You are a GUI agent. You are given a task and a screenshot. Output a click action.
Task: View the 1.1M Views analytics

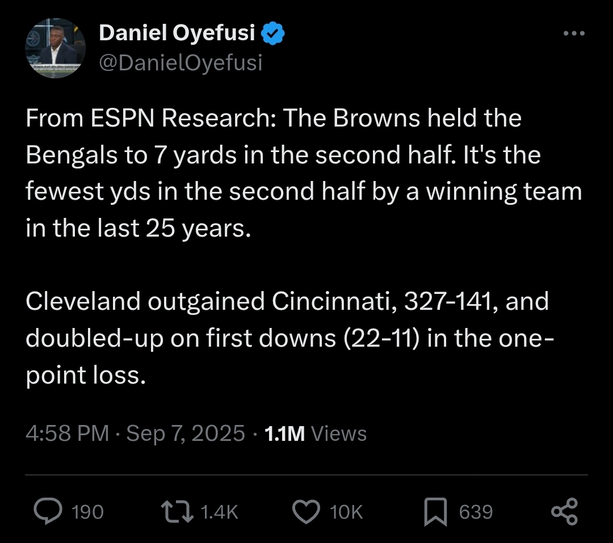pyautogui.click(x=316, y=433)
